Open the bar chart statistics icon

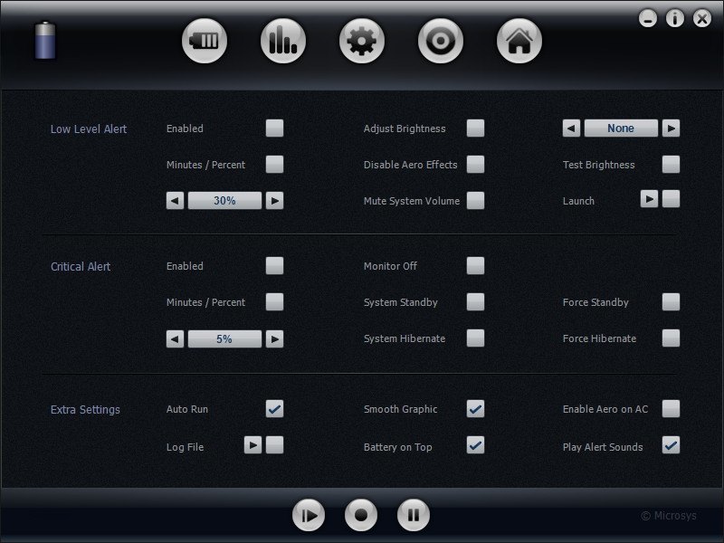click(283, 41)
